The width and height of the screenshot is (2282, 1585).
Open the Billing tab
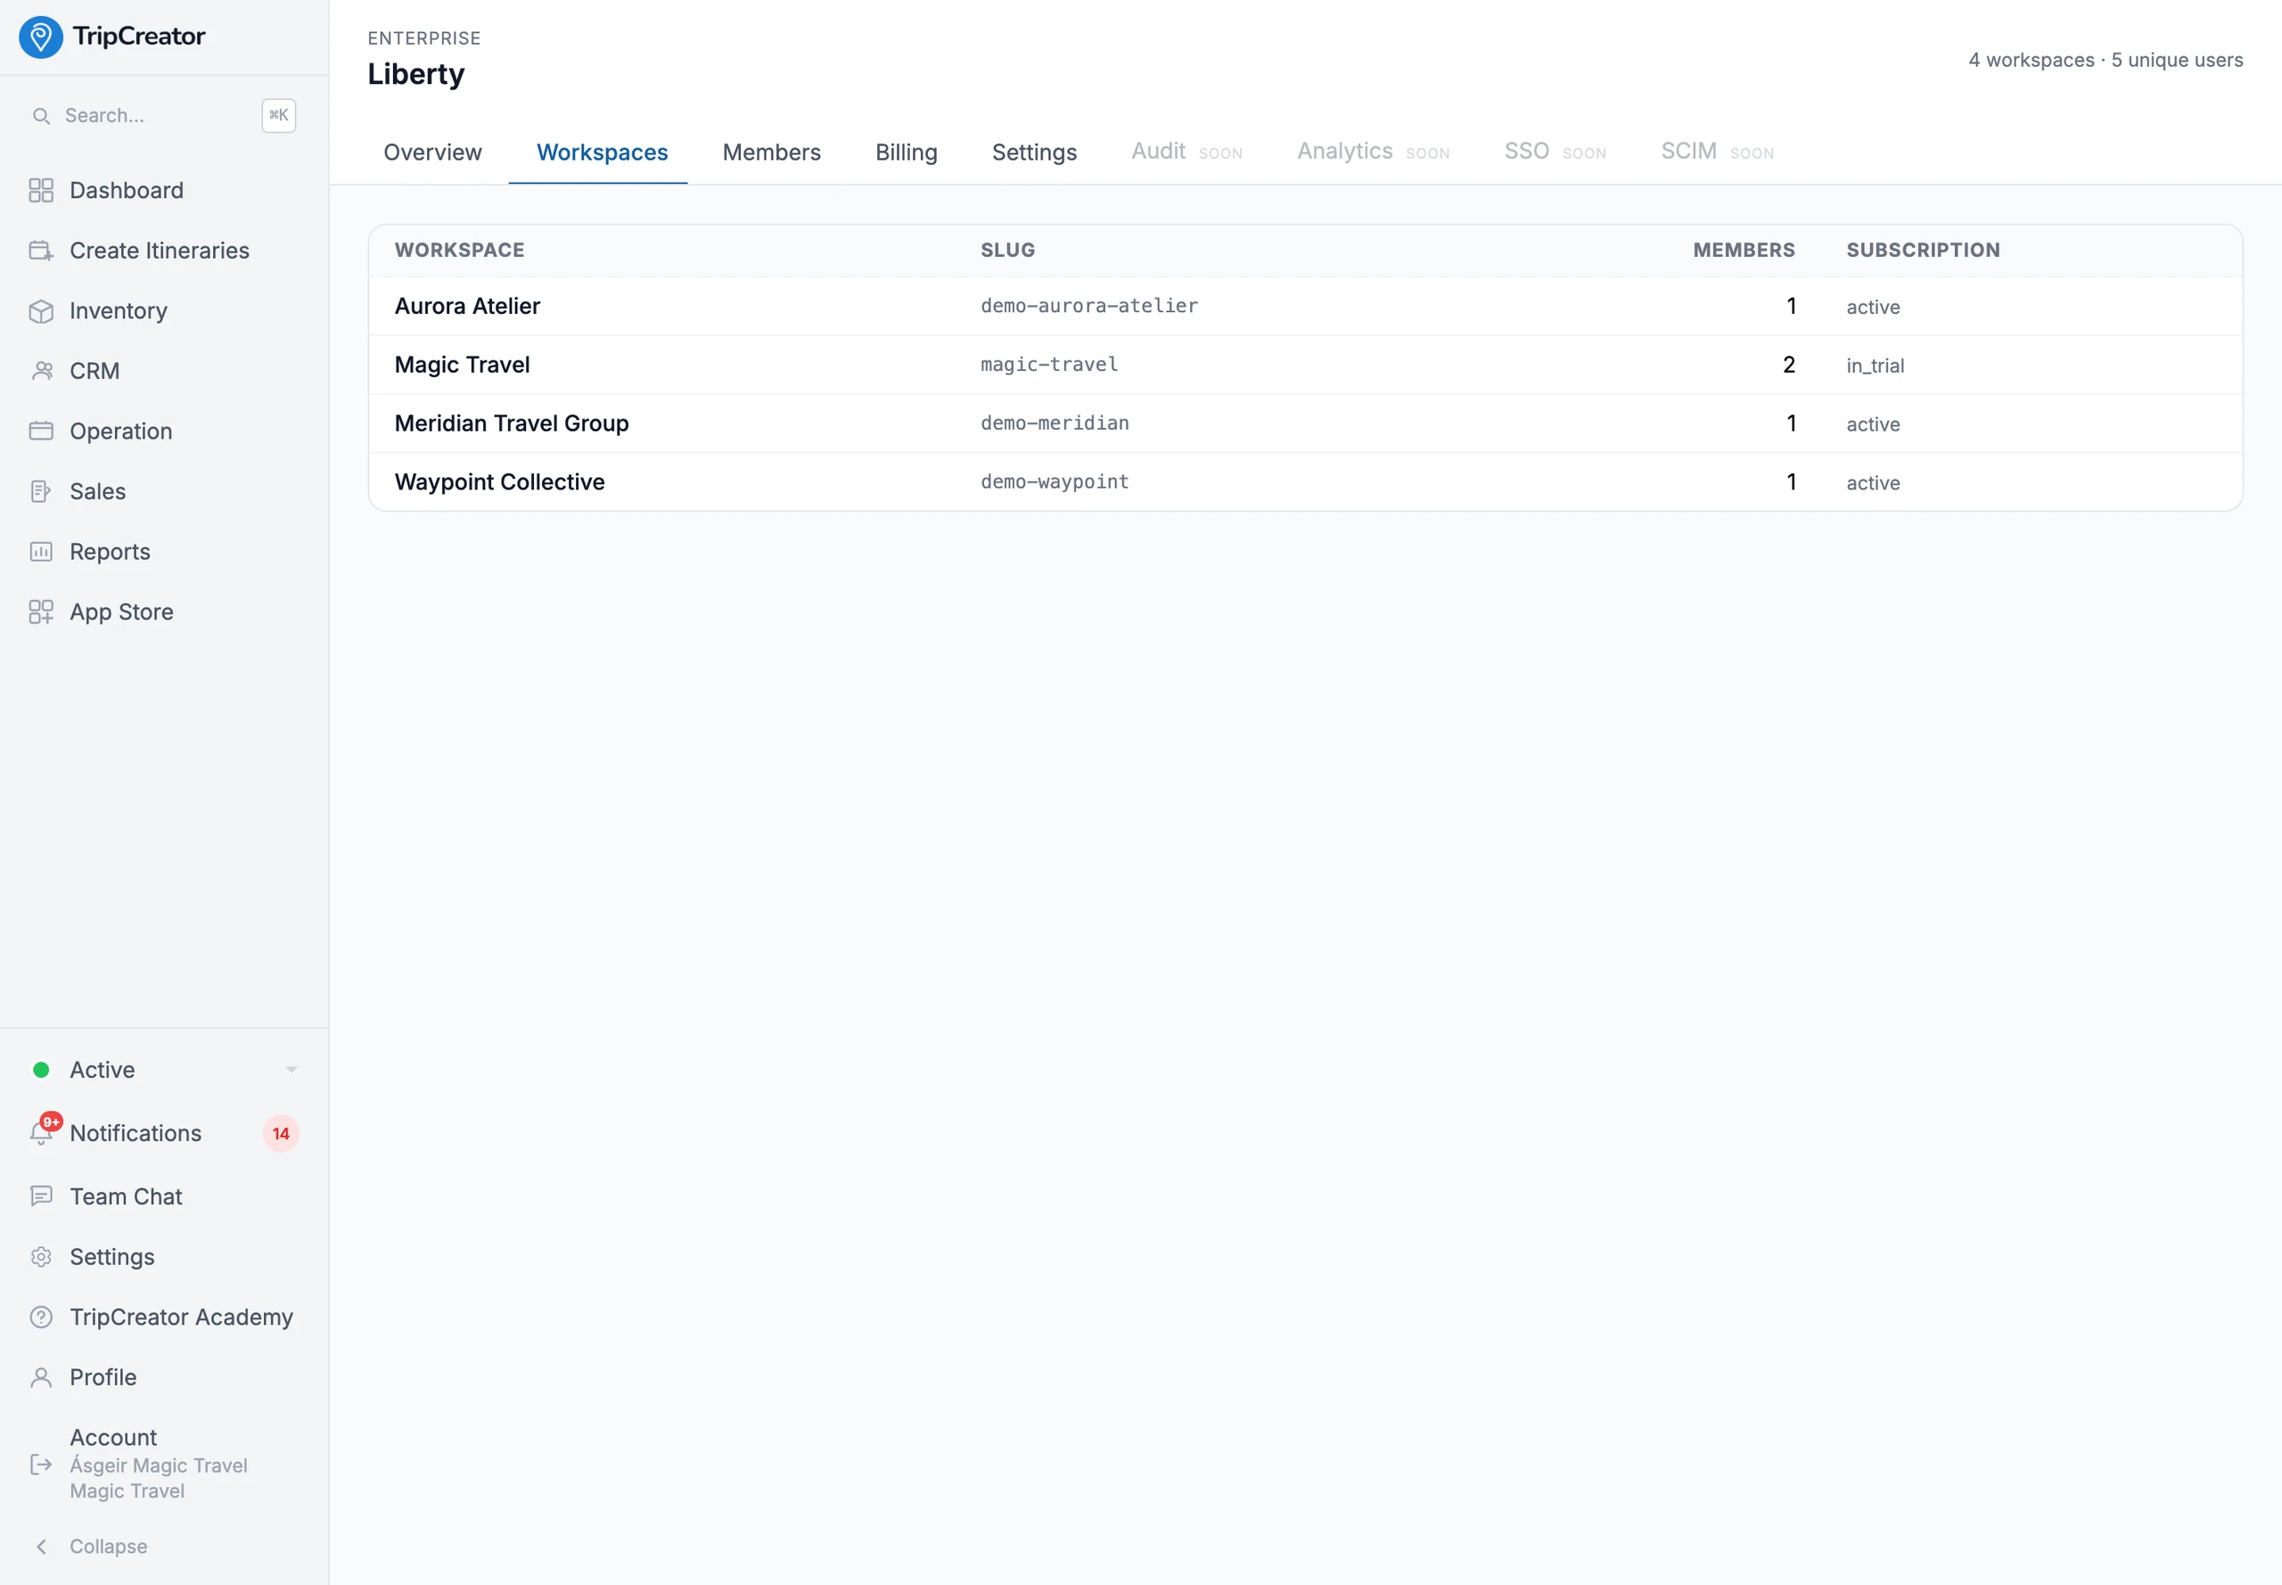[x=907, y=153]
